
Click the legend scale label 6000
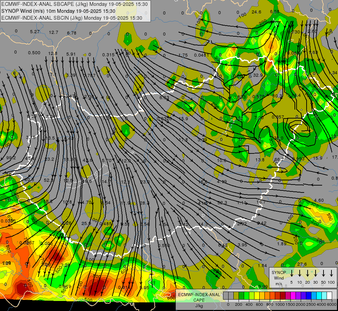pyautogui.click(x=331, y=304)
